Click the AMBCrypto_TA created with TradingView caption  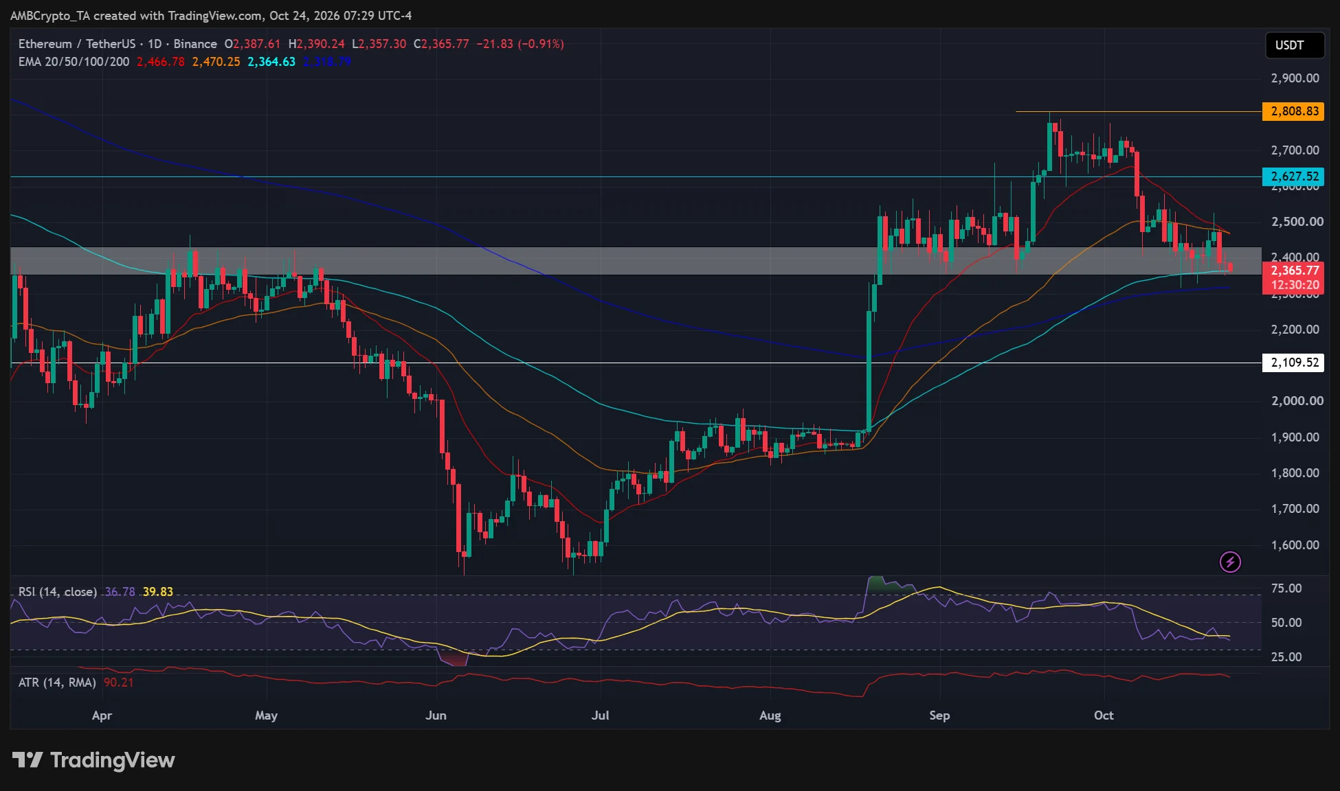(x=210, y=15)
